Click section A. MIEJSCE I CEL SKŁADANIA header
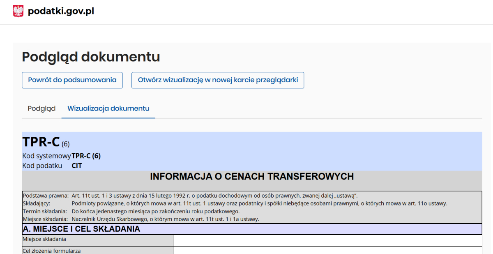Screen dimensions: 493x254 [x=252, y=229]
